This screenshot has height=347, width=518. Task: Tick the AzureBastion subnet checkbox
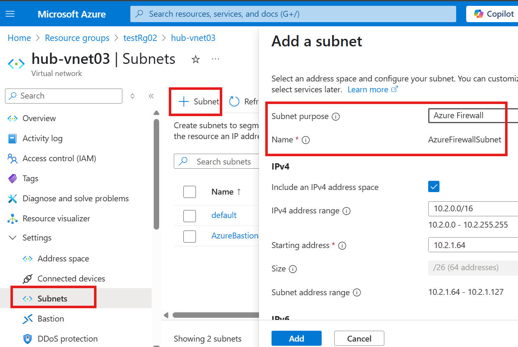point(190,236)
